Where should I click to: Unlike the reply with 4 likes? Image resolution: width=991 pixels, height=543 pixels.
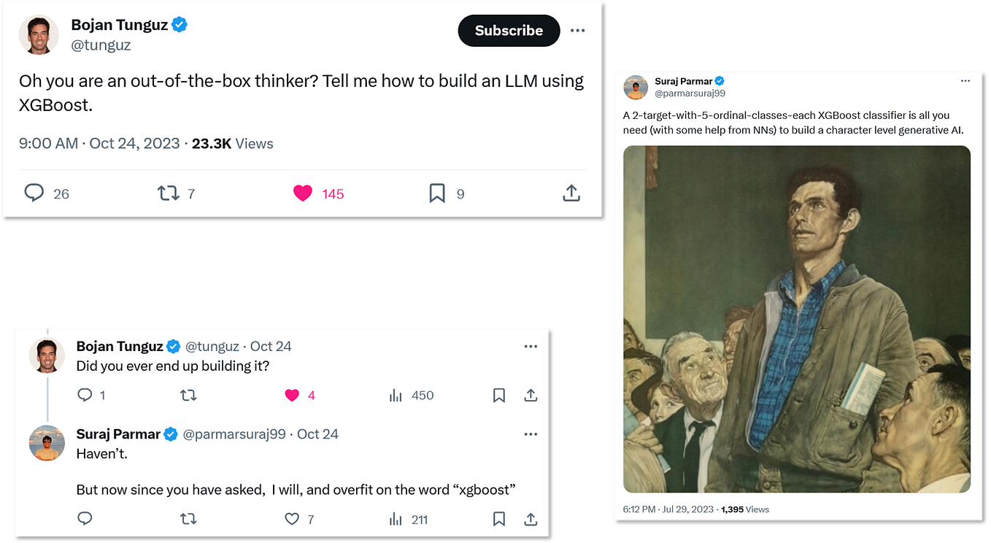tap(292, 395)
